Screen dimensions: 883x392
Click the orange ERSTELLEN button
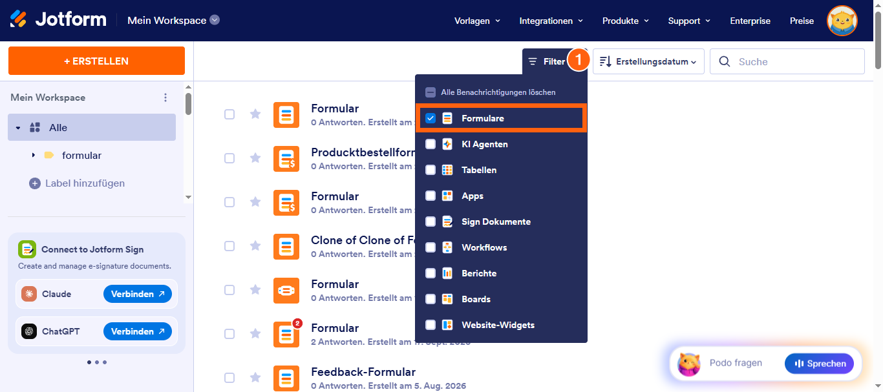tap(96, 61)
